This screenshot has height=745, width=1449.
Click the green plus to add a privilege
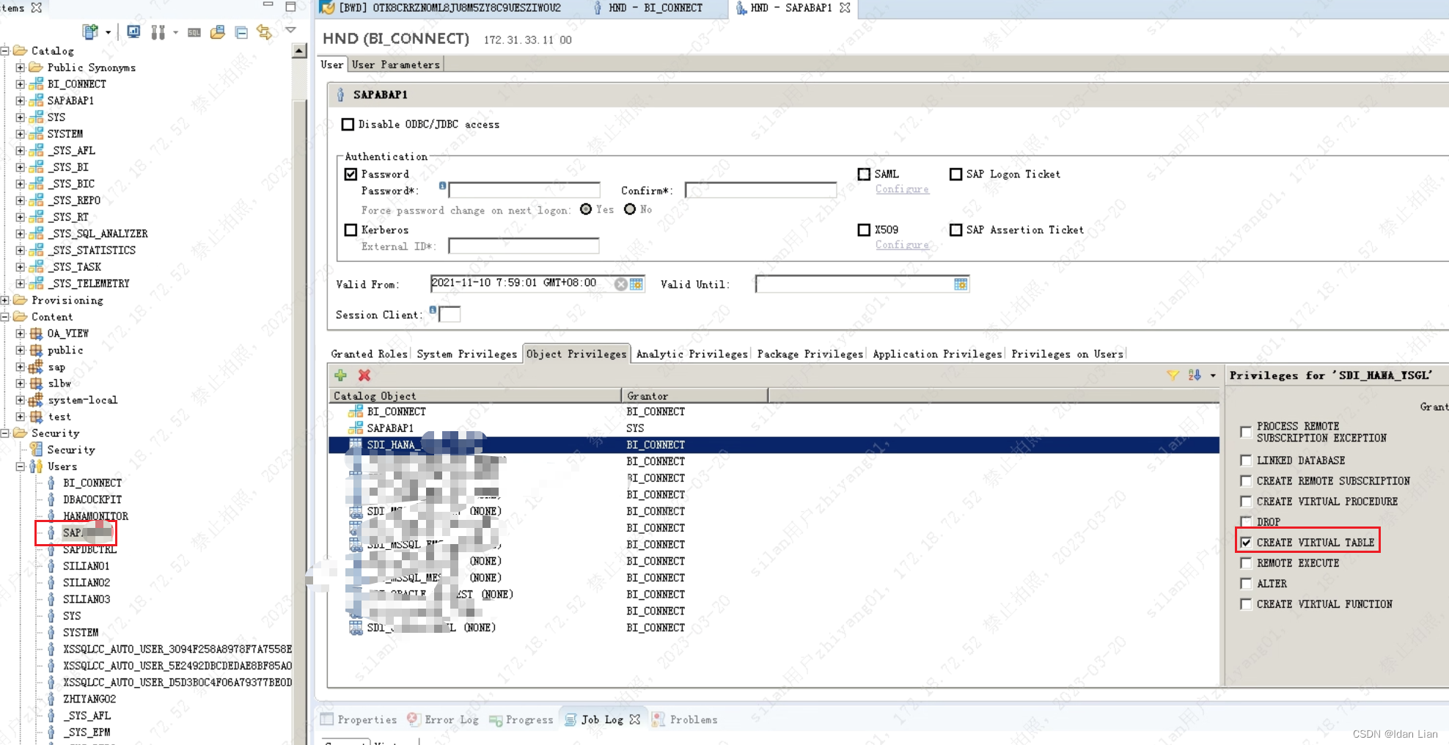click(340, 375)
